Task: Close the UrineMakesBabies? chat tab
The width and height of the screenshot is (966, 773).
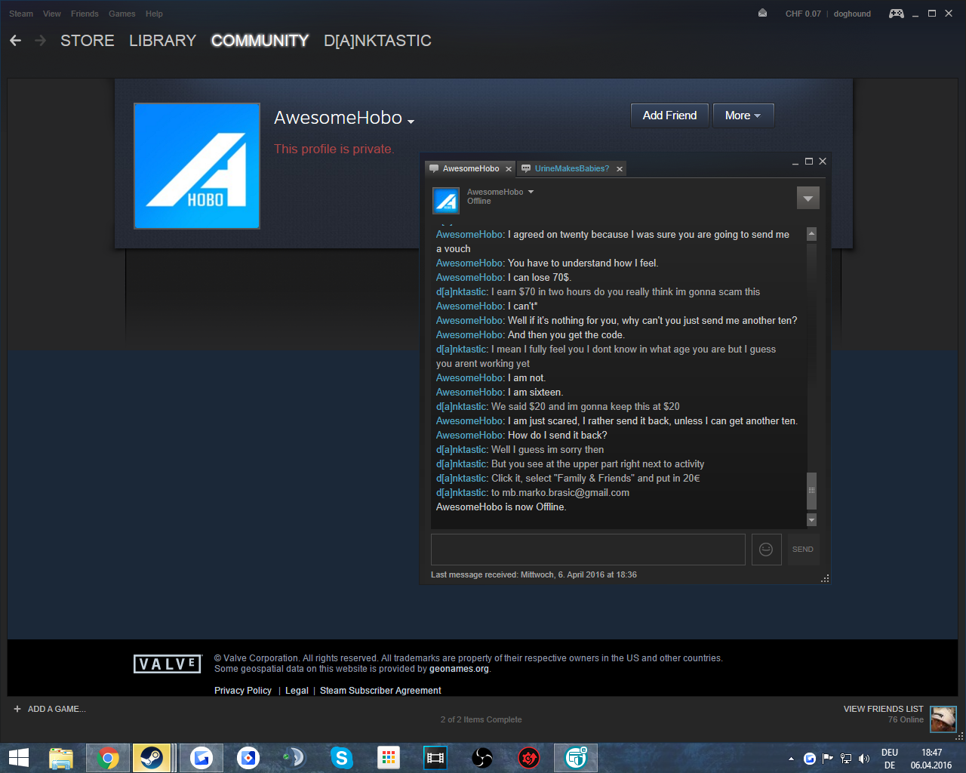Action: coord(620,169)
